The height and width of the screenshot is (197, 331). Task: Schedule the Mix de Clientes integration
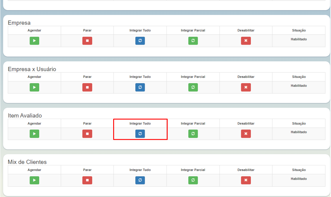tap(35, 180)
